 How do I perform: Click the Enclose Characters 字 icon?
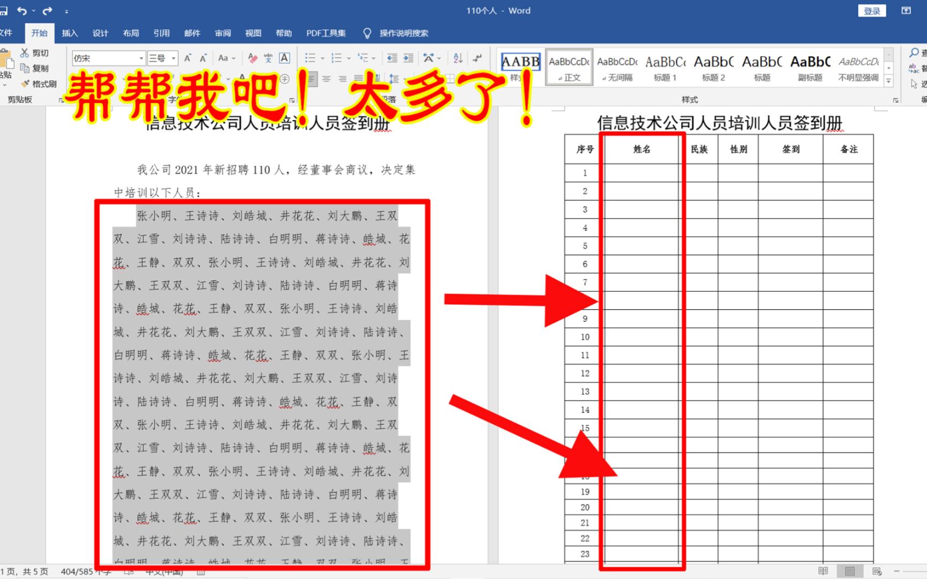pos(284,79)
